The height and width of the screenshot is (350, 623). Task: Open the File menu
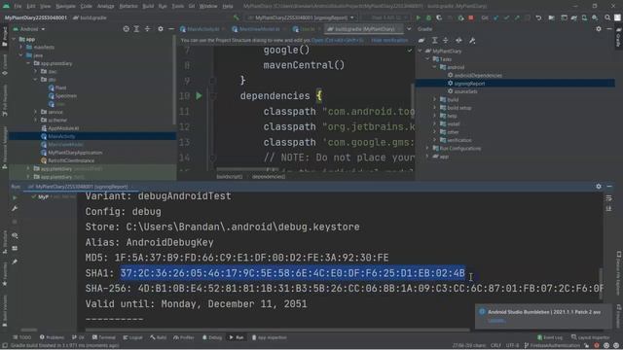18,6
